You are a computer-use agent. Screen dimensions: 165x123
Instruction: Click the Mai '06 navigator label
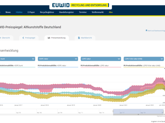[39, 113]
